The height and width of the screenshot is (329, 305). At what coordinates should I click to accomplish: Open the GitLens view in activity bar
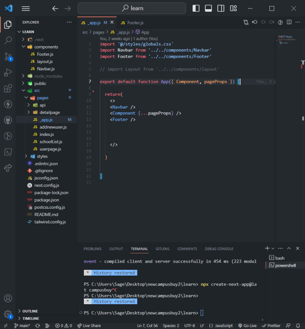(x=8, y=136)
